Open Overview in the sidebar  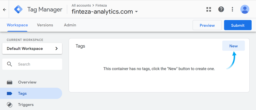(x=27, y=82)
